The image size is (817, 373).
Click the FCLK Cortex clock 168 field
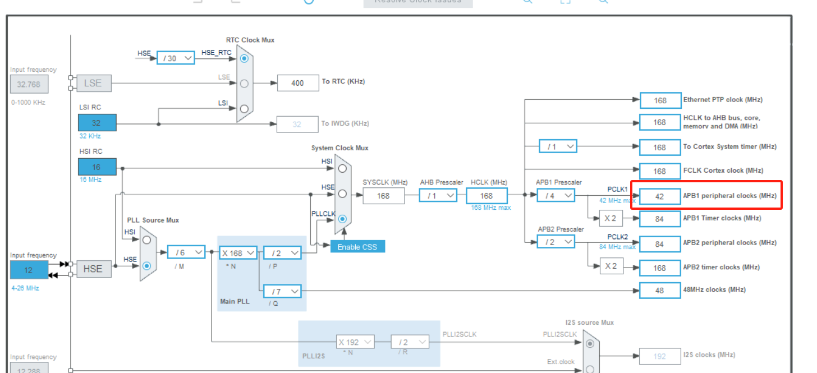(660, 171)
